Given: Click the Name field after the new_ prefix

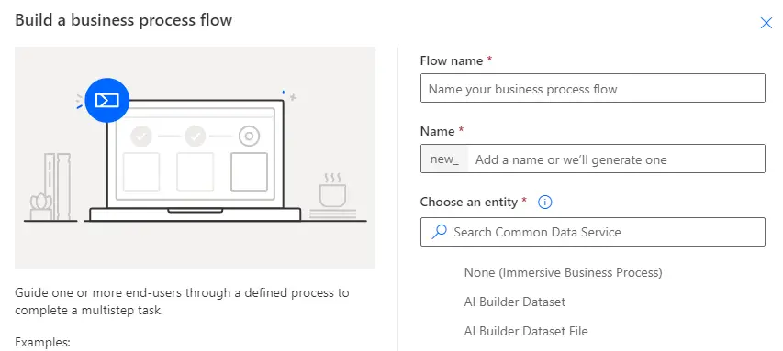Looking at the screenshot, I should [x=616, y=159].
